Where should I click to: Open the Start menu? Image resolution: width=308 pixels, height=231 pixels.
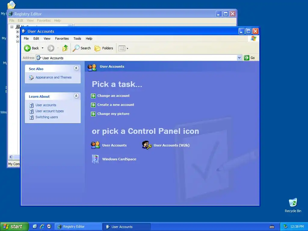click(14, 226)
